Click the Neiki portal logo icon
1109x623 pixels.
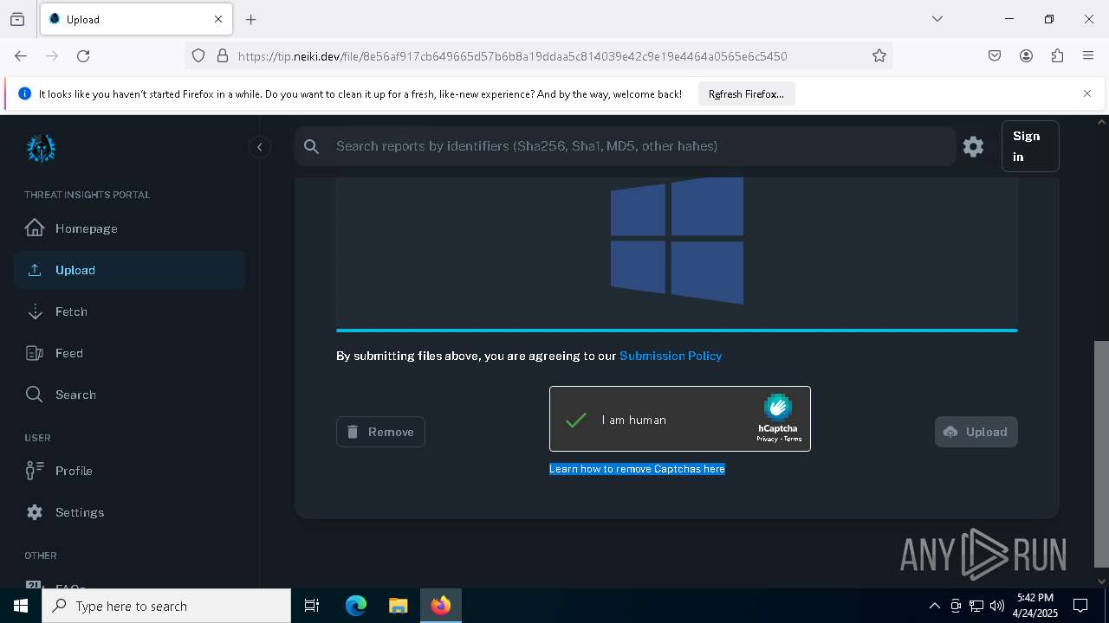click(x=41, y=149)
